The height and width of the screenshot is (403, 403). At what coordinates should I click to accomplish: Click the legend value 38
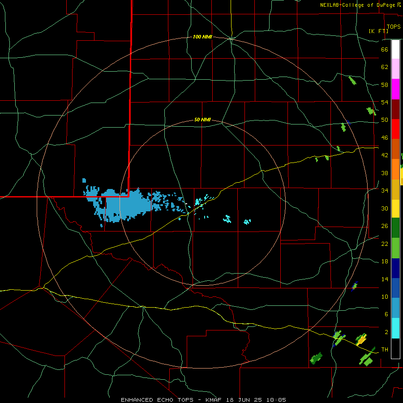pyautogui.click(x=385, y=173)
